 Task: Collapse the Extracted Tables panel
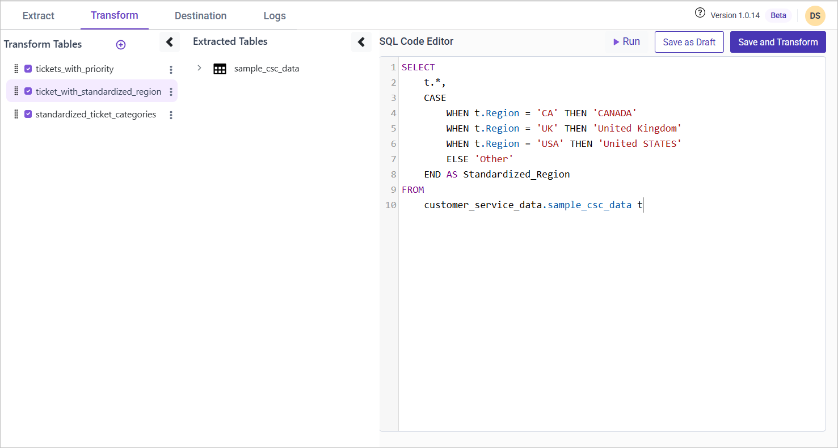pos(361,42)
